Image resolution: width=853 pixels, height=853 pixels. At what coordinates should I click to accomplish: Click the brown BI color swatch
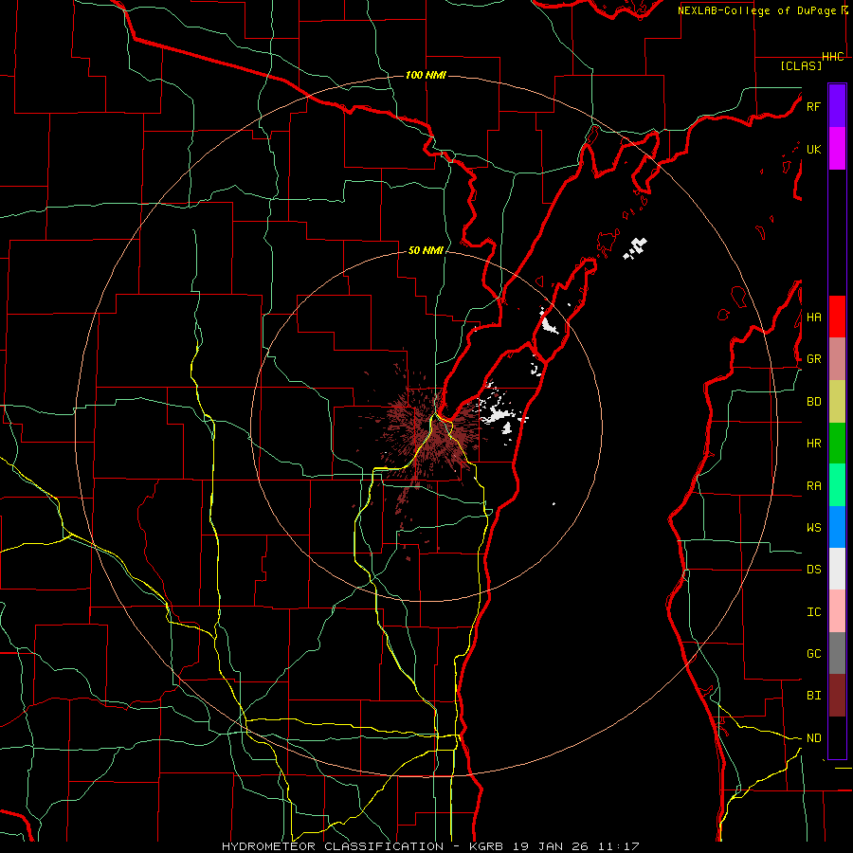[x=837, y=696]
